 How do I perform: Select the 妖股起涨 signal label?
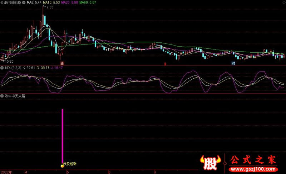(70, 164)
